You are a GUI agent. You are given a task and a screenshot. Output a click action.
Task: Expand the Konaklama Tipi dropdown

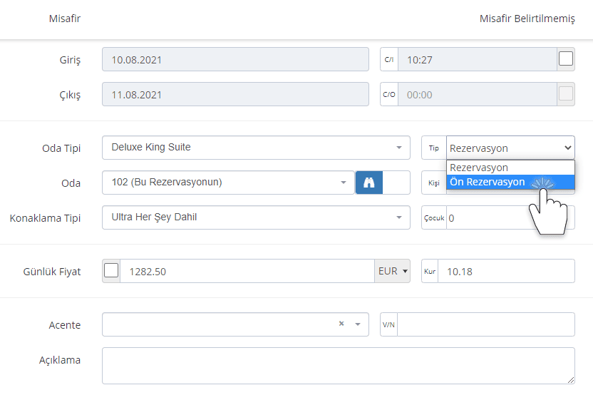pyautogui.click(x=256, y=217)
